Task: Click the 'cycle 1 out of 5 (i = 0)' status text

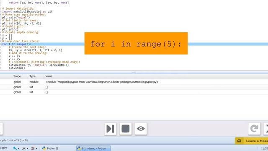Action: [x=14, y=140]
